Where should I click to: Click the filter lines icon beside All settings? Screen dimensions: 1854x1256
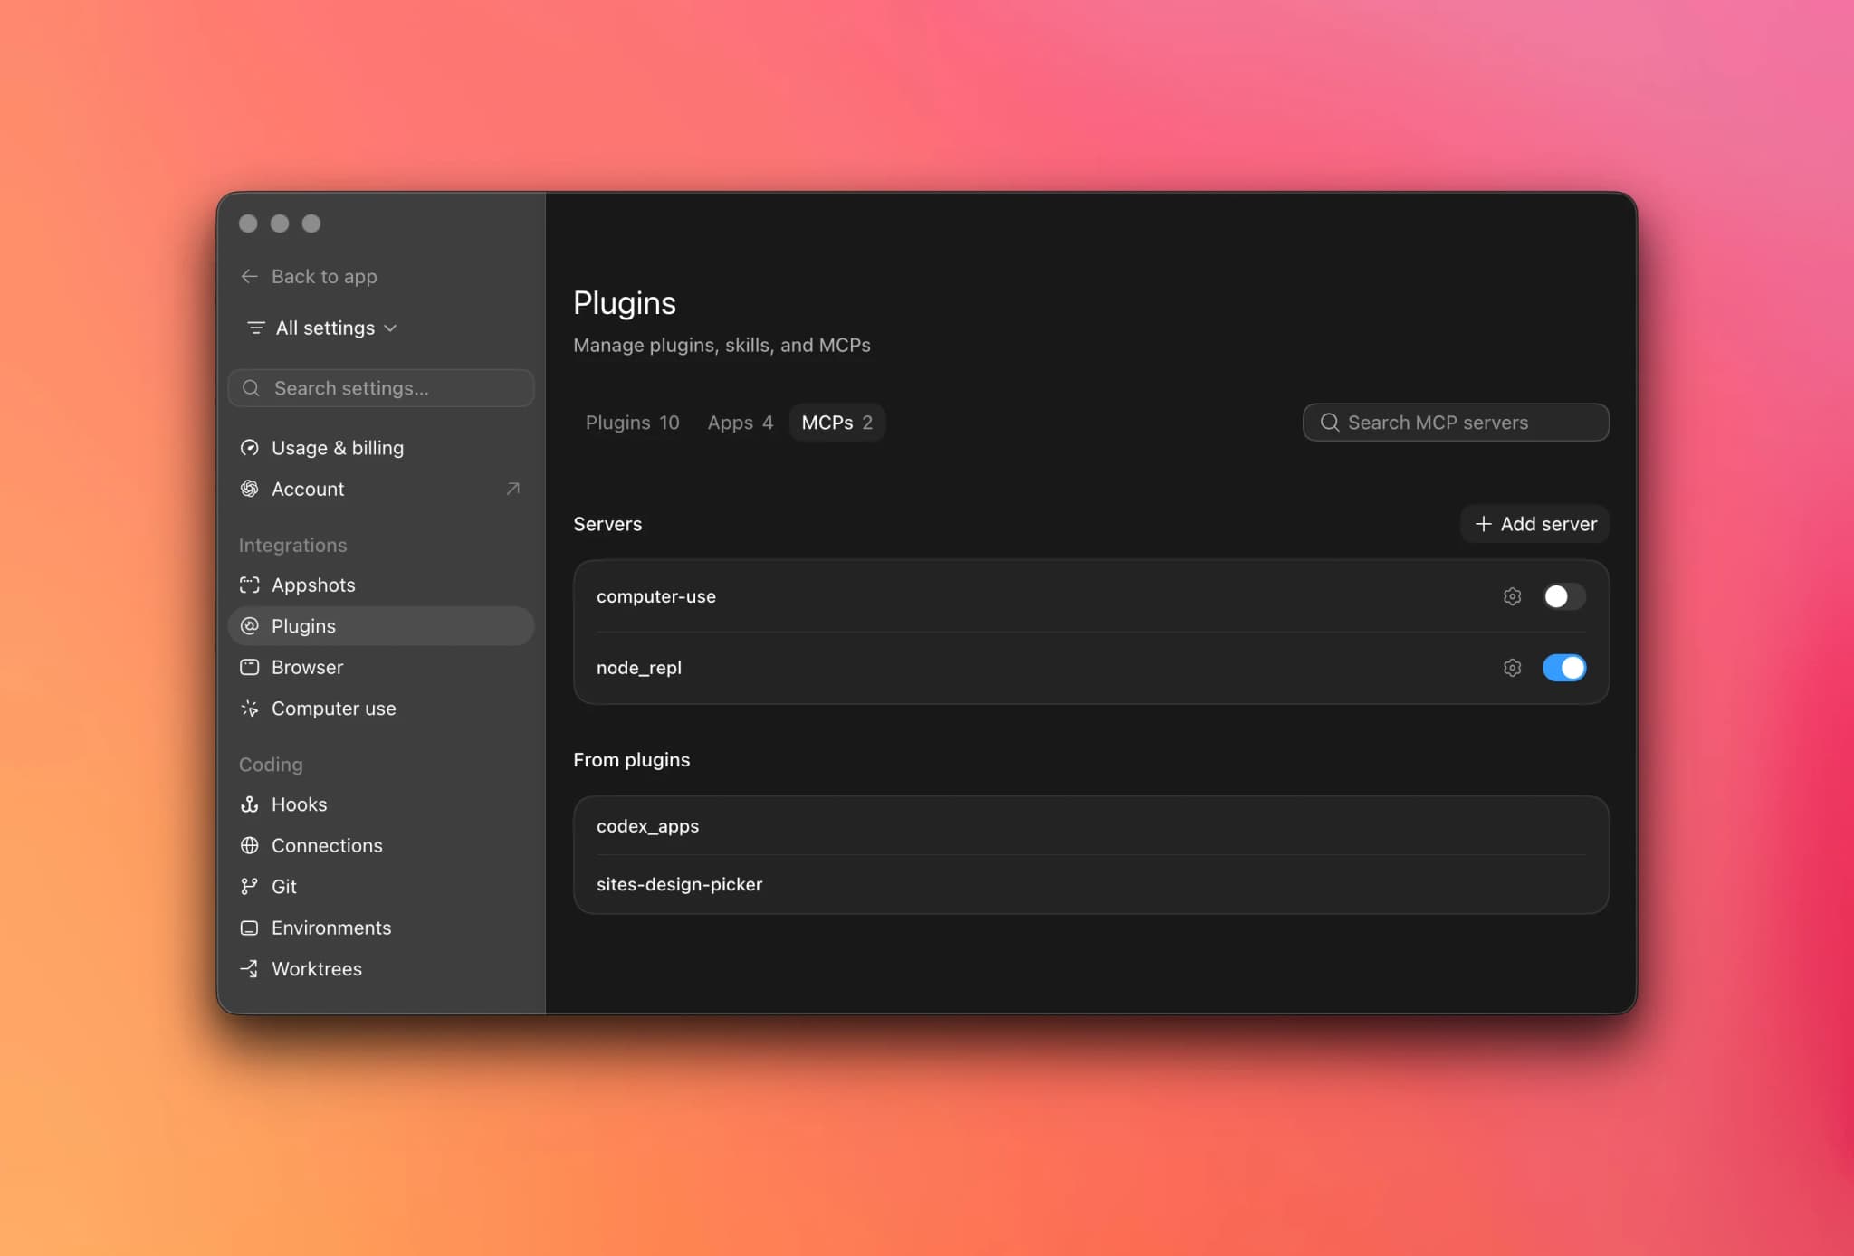256,328
